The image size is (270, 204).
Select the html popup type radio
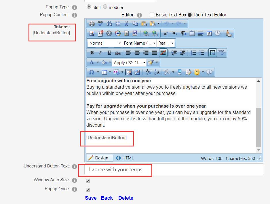(x=88, y=7)
